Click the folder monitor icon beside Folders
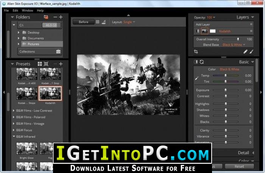 point(46,17)
